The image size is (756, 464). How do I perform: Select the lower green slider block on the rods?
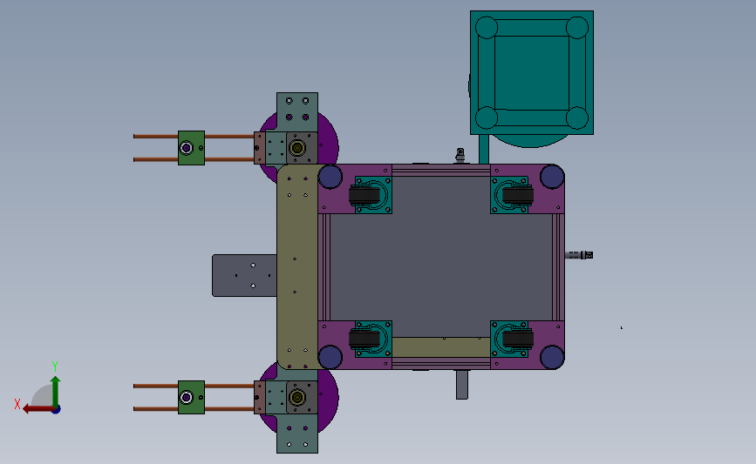[x=192, y=397]
